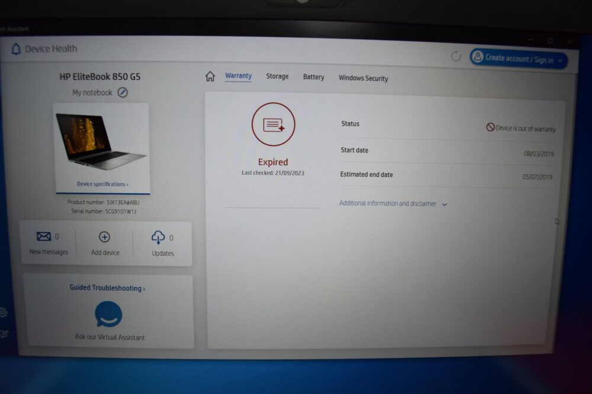Viewport: 592px width, 394px height.
Task: Click the out of warranty status icon
Action: (x=490, y=127)
